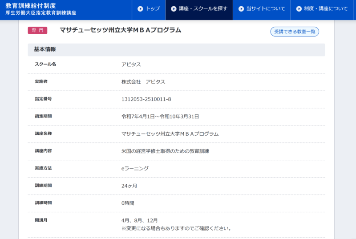Screen dimensions: 356x239
Task: Click the スクール名 label
Action: (45, 64)
